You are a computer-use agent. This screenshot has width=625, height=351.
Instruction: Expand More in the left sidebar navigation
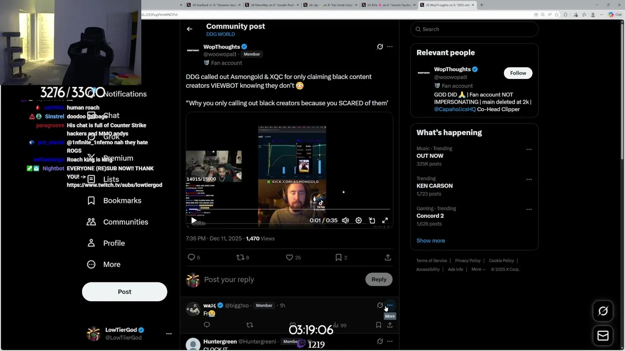pos(104,264)
